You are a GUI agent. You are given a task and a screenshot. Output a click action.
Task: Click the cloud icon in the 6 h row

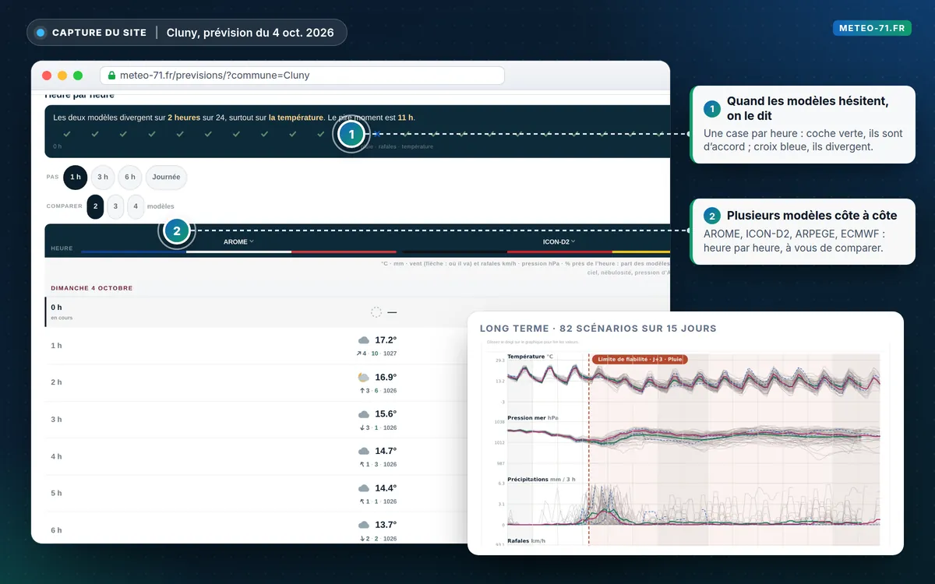pos(364,526)
